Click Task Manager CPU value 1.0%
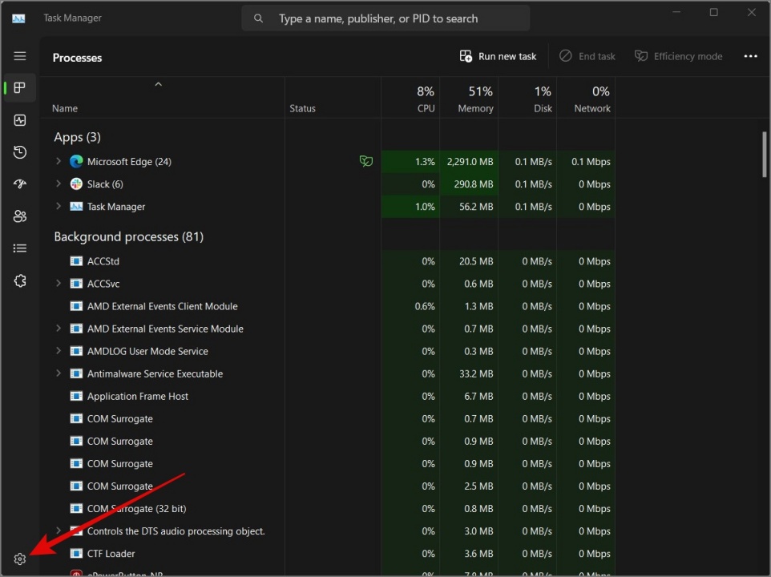This screenshot has height=577, width=771. point(425,207)
